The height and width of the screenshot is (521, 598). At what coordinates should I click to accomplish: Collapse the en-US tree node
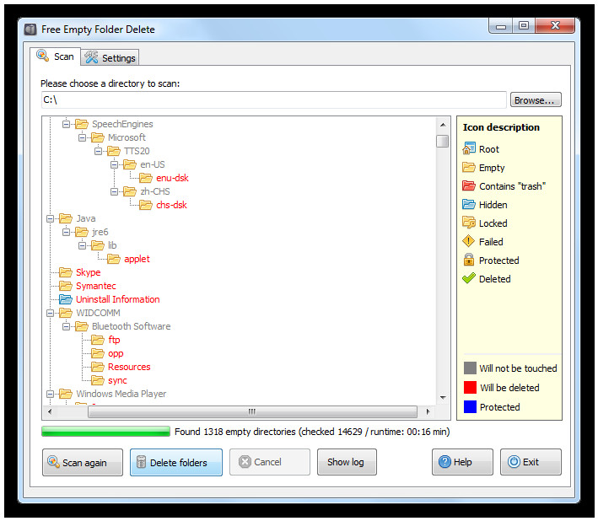click(114, 164)
